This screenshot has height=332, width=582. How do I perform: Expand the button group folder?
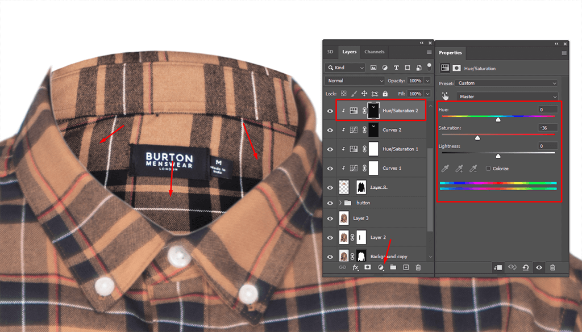point(340,203)
